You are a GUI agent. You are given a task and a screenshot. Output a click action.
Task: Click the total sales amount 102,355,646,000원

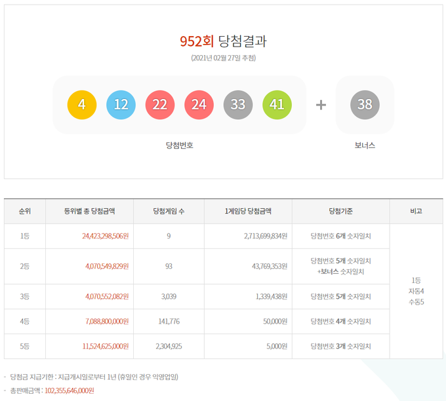pos(70,391)
